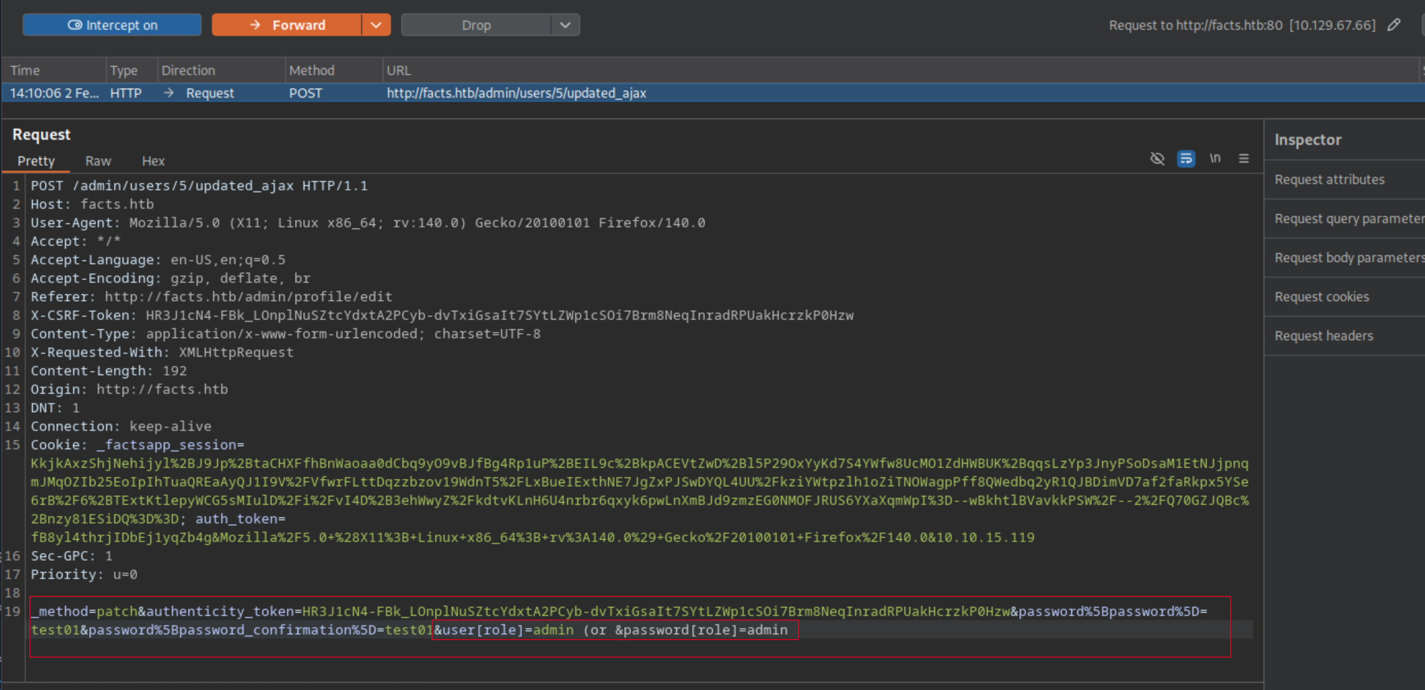Expand the Forward dropdown arrow
This screenshot has width=1425, height=690.
pos(376,25)
